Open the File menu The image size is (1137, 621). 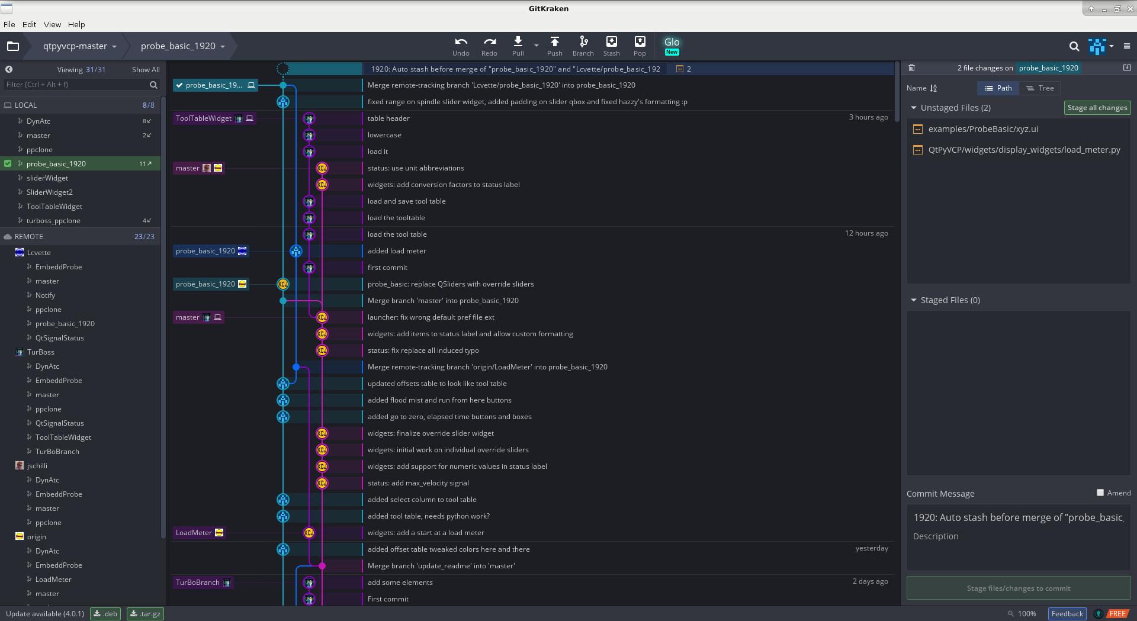[x=9, y=24]
